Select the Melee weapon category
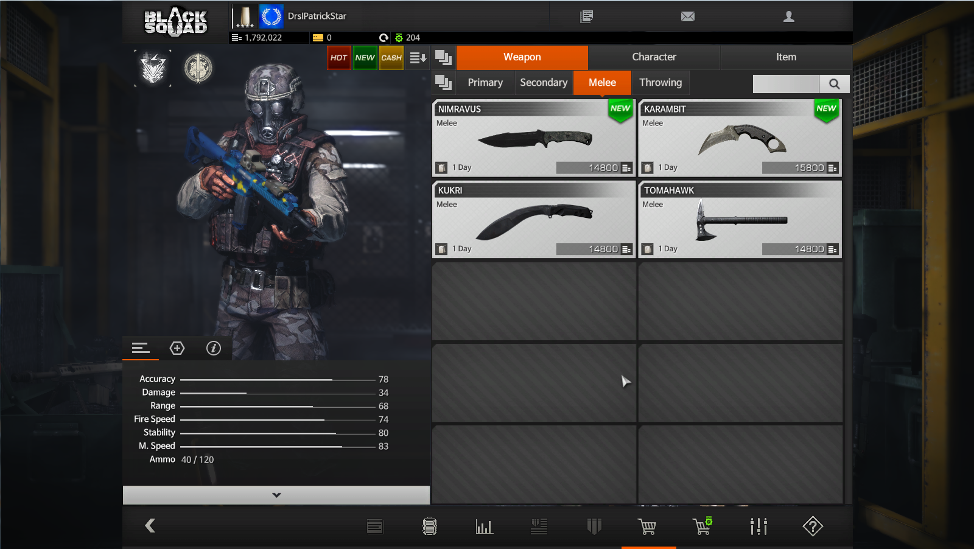The height and width of the screenshot is (549, 974). [602, 83]
